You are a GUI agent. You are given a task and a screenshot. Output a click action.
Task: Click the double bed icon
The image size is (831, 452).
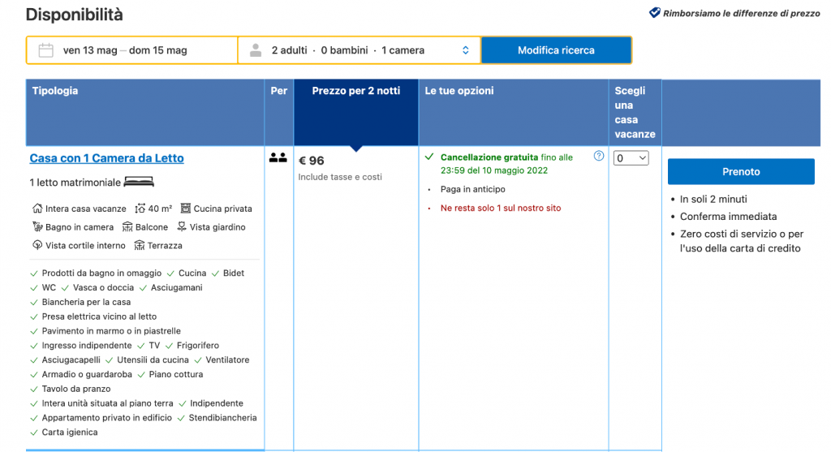[x=139, y=182]
